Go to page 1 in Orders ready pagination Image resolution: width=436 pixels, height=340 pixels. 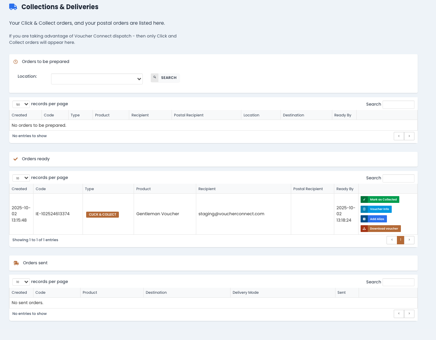400,240
